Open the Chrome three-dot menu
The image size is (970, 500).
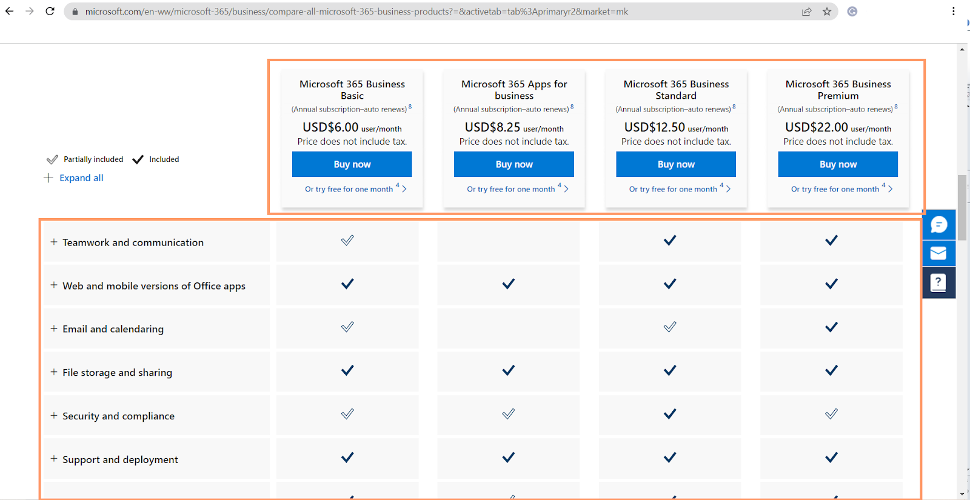[x=954, y=12]
